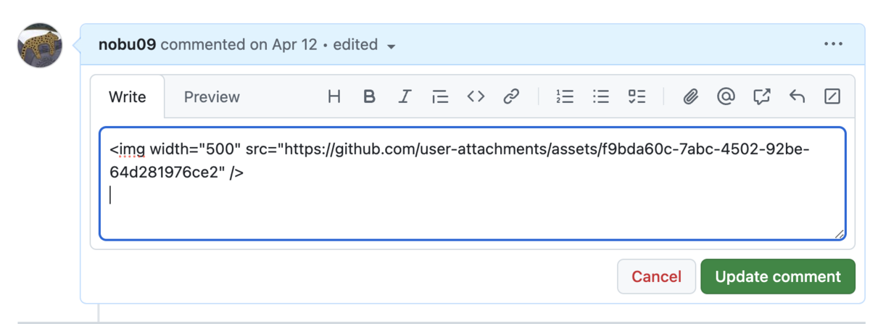Open the comment options ellipsis menu
Screen dimensions: 870x324
point(833,44)
